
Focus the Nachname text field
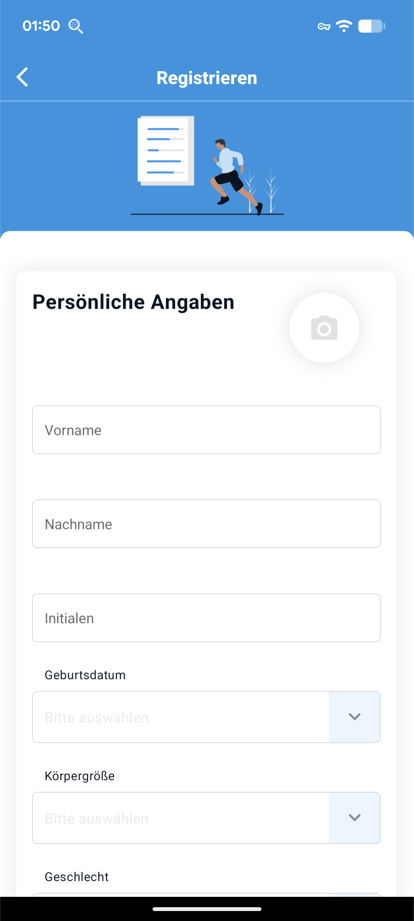pyautogui.click(x=206, y=524)
